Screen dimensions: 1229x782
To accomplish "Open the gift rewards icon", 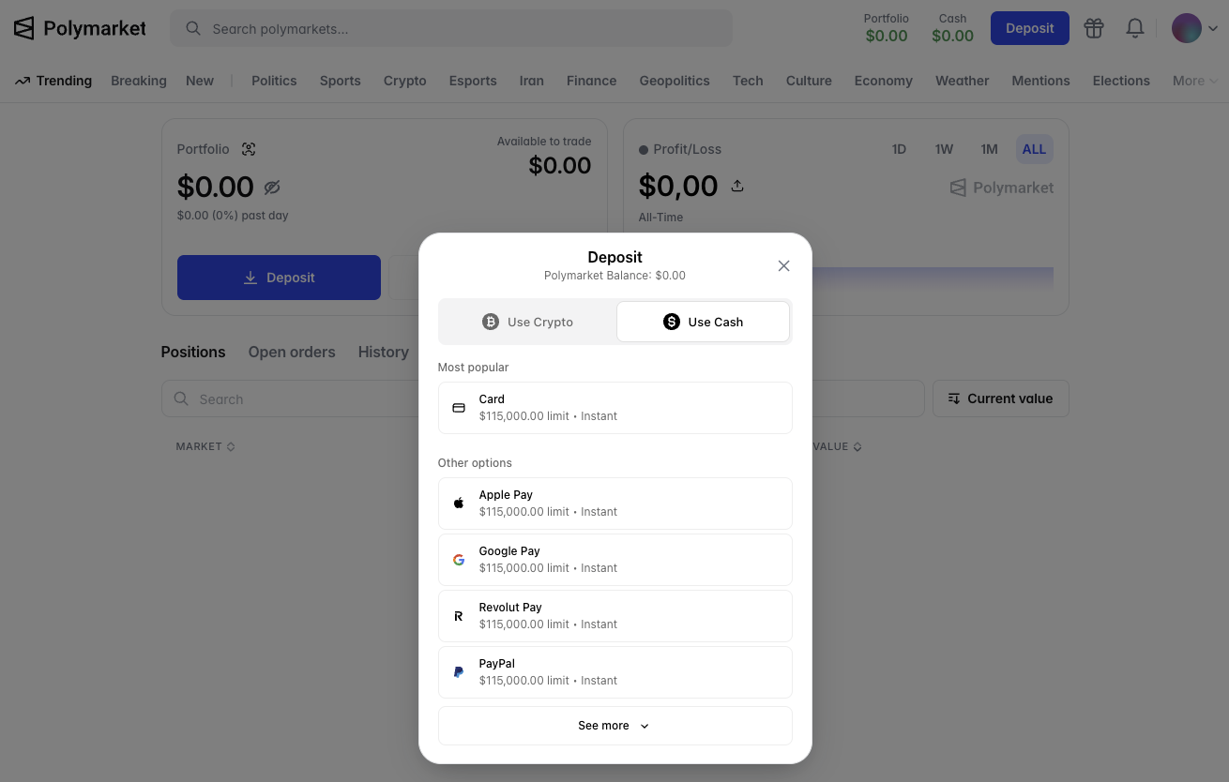I will (x=1093, y=28).
